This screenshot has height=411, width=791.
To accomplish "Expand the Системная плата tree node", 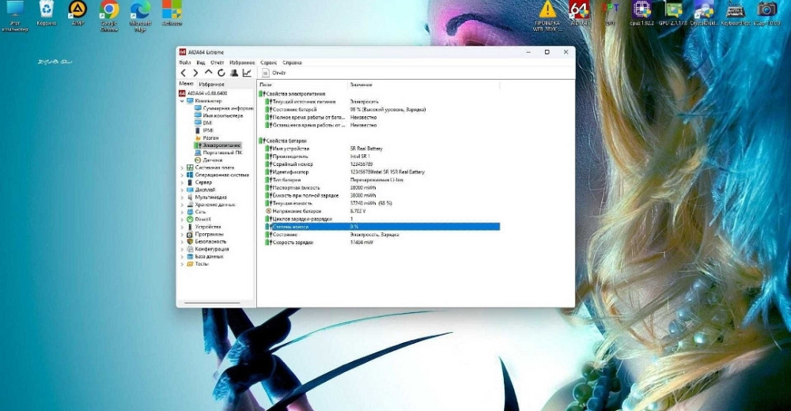I will (x=182, y=168).
